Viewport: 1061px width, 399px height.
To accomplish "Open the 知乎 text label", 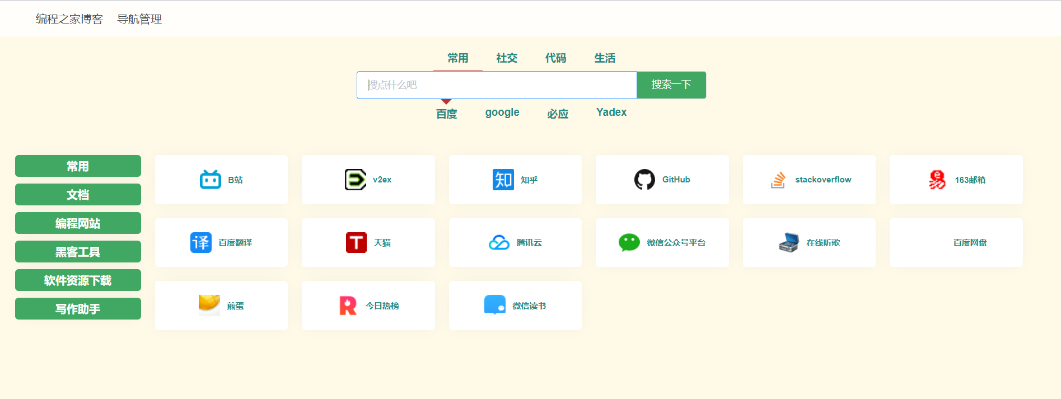I will [529, 180].
